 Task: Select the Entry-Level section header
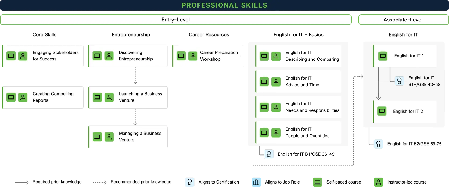pos(176,20)
